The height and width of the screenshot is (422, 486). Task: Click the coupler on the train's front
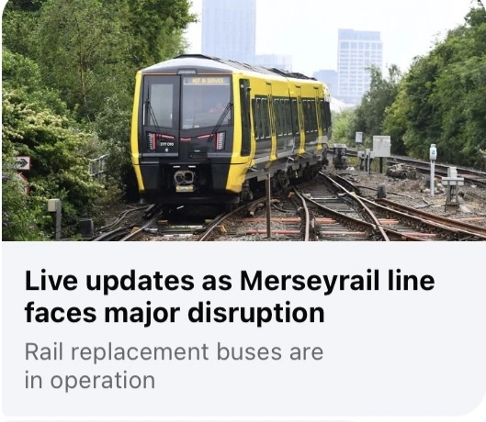tap(184, 178)
